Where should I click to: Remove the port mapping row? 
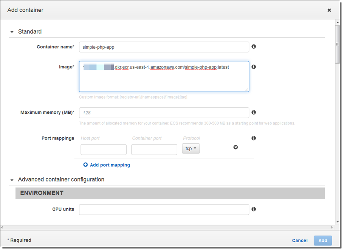236,147
